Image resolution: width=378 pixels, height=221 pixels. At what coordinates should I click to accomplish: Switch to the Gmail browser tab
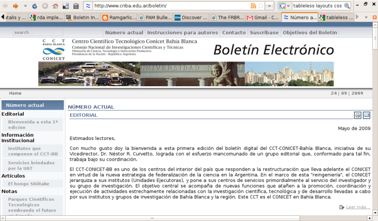(x=263, y=17)
